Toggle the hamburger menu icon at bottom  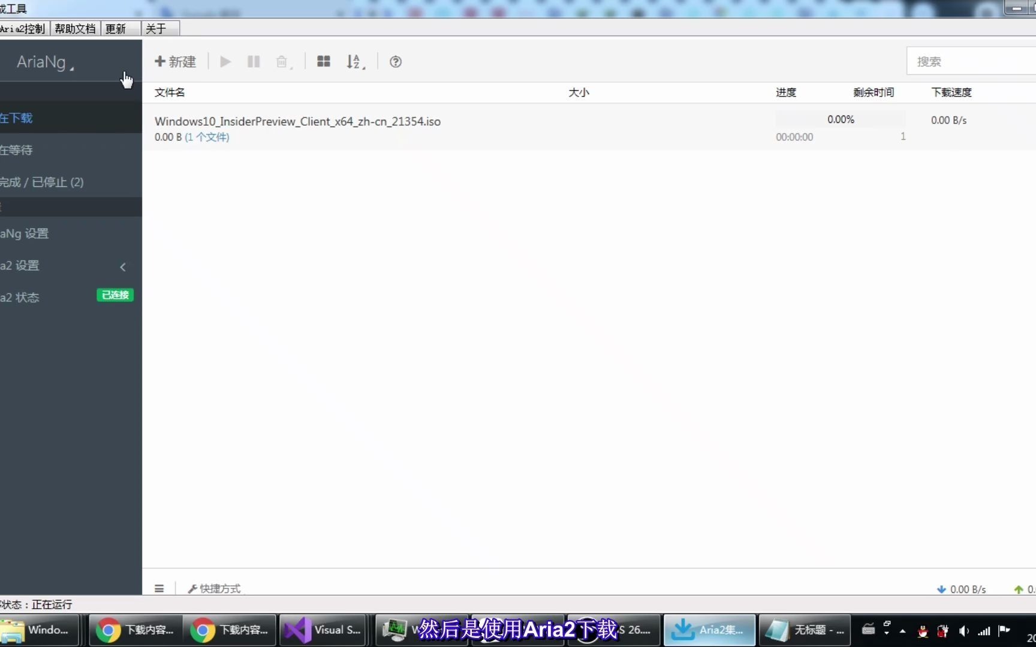[x=159, y=588]
